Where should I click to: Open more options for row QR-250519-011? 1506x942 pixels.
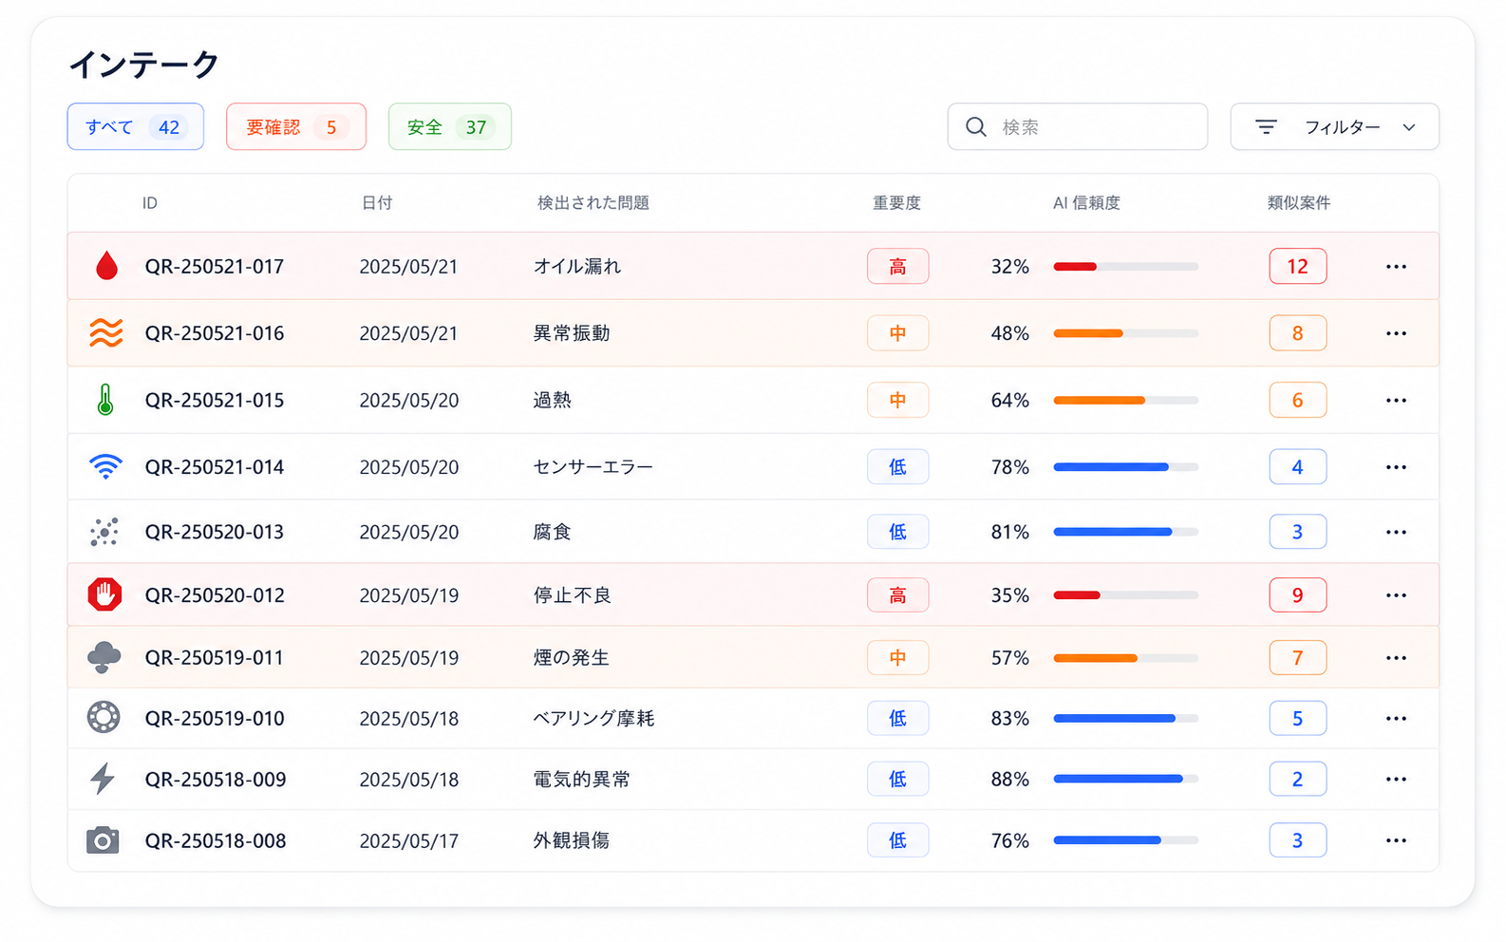(1396, 658)
